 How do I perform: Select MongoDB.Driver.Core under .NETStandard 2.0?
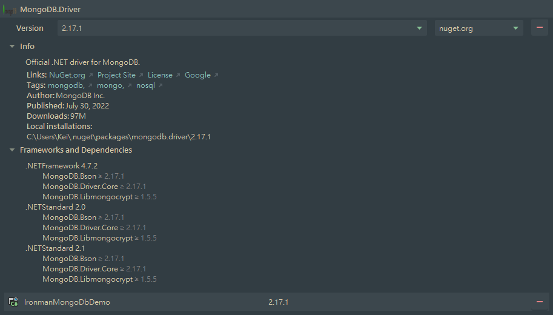click(x=80, y=228)
